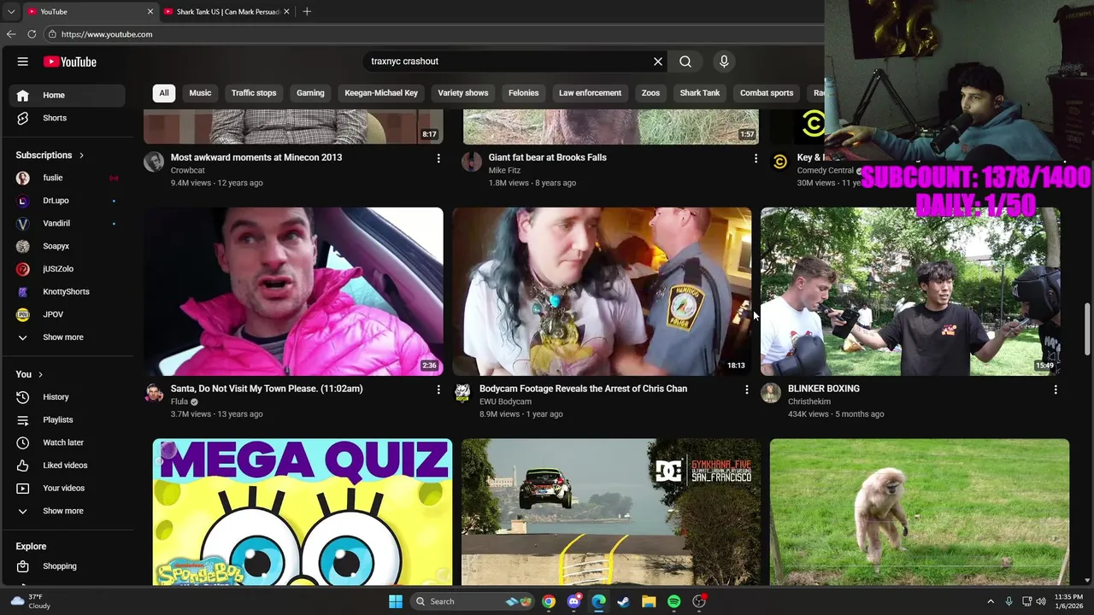Click the YouTube logo
The image size is (1094, 615).
pos(70,61)
